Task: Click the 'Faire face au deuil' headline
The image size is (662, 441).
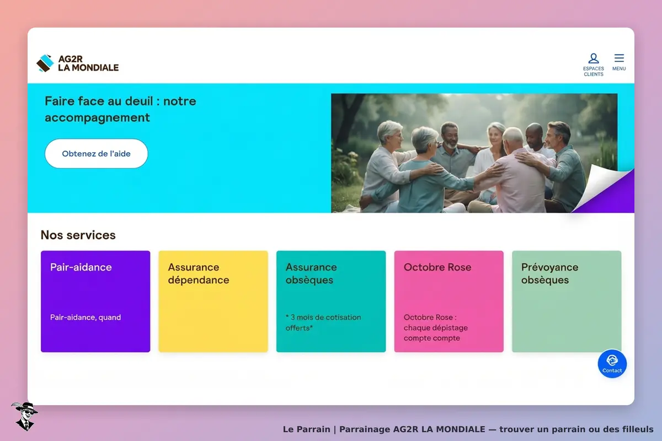Action: (120, 109)
